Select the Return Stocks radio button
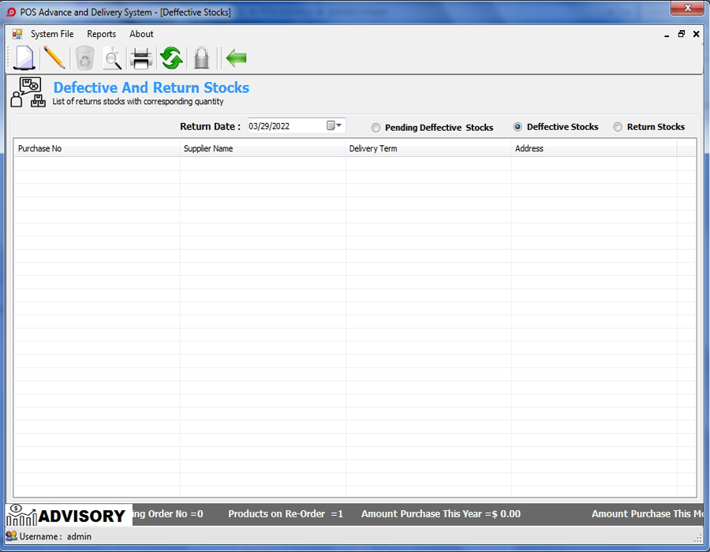This screenshot has width=710, height=552. (x=618, y=126)
